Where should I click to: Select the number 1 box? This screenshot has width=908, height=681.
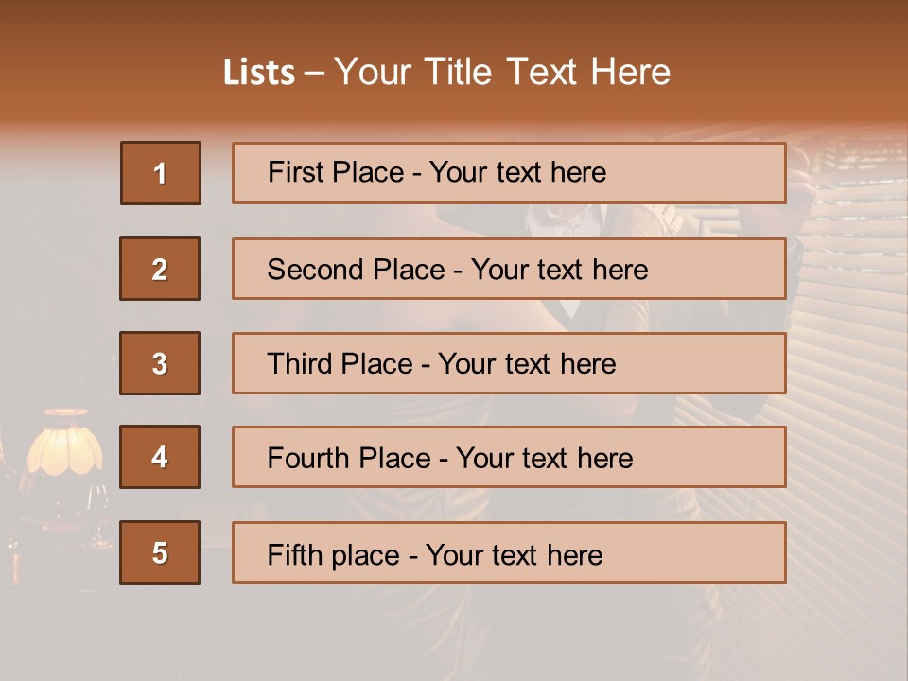(x=160, y=173)
